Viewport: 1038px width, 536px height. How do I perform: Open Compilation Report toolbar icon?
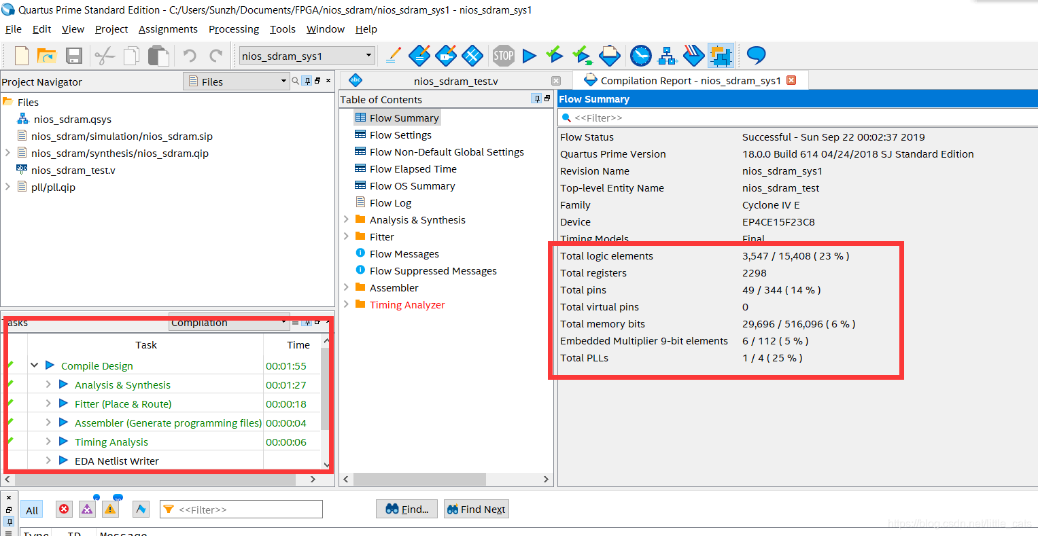(610, 56)
